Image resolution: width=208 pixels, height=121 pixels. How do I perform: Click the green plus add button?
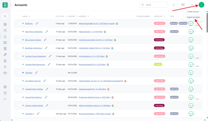(201, 5)
